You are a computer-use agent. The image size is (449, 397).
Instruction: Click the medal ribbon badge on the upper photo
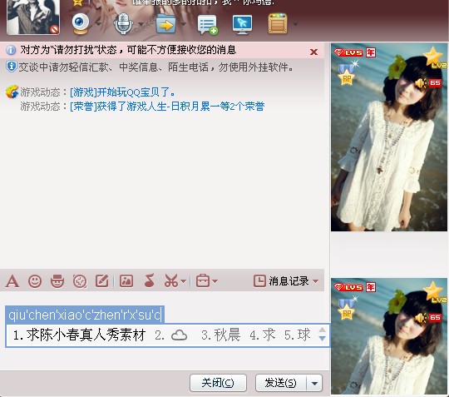coord(347,74)
